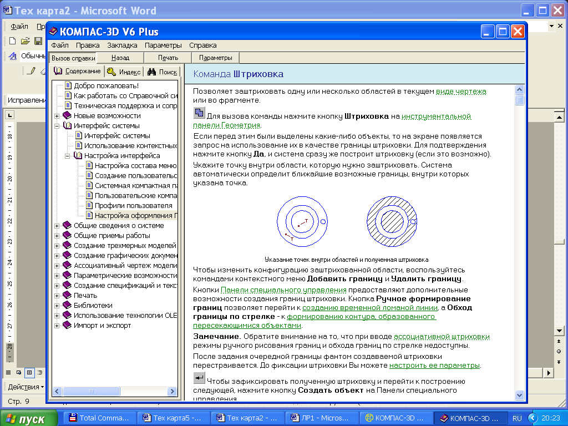Click the Save icon in Word toolbar
This screenshot has height=426, width=568.
(38, 41)
